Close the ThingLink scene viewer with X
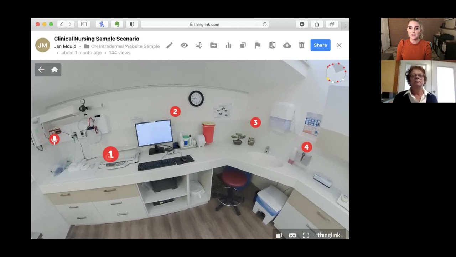This screenshot has width=456, height=257. 339,45
